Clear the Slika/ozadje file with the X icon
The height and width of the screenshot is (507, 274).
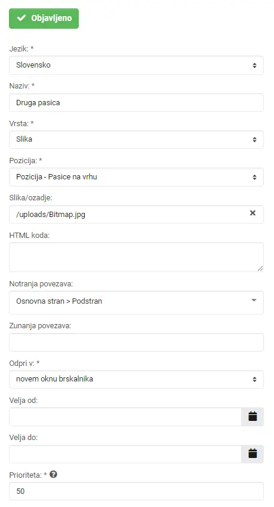[253, 213]
